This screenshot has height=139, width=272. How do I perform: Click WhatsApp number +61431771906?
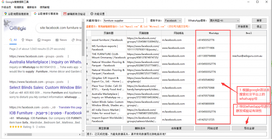point(206,48)
